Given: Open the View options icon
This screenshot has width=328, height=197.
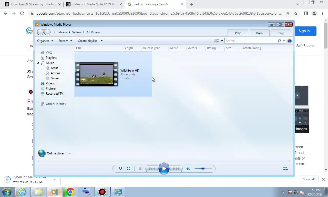Looking at the screenshot, I should [x=217, y=41].
